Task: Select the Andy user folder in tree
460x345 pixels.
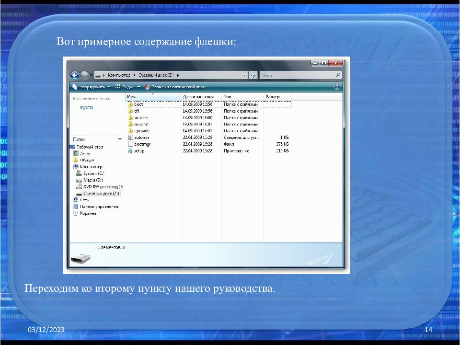Action: coord(85,153)
